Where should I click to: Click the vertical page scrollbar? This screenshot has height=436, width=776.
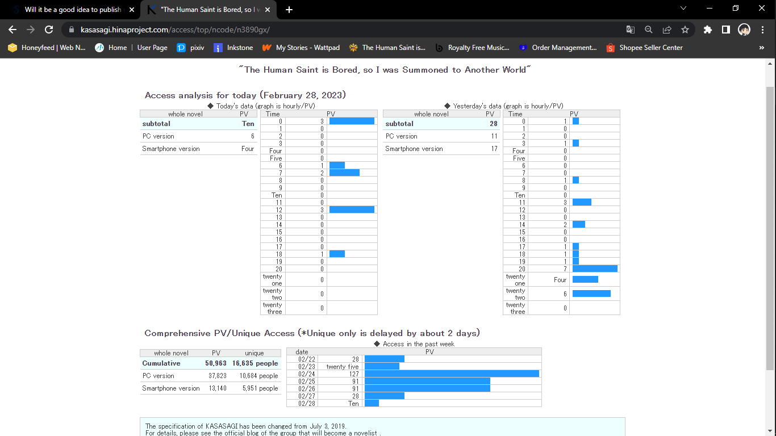tap(770, 227)
